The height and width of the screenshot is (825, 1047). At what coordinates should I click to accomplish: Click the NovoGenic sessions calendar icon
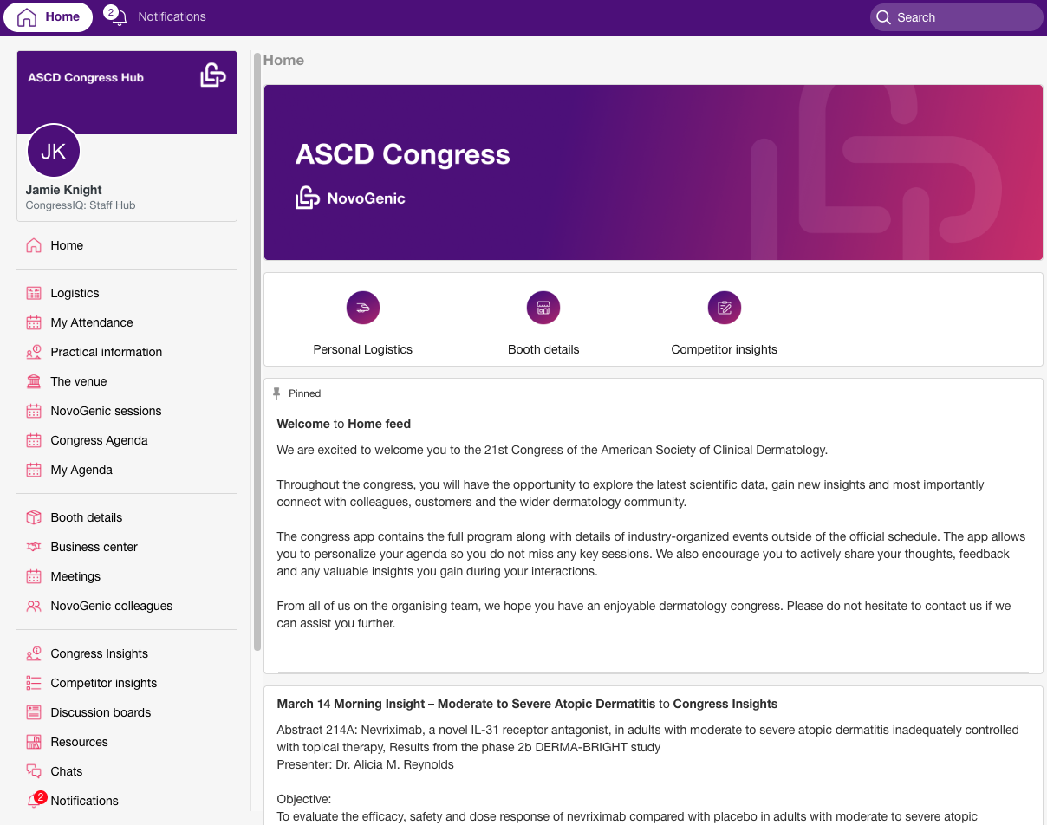point(34,411)
